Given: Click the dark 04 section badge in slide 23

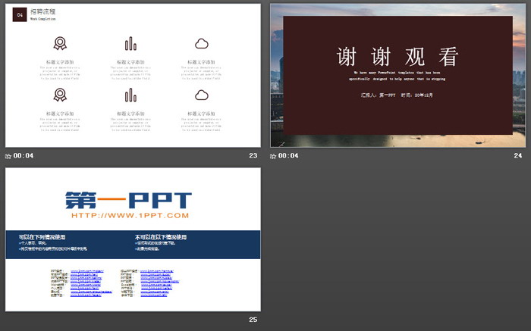Looking at the screenshot, I should coord(20,14).
